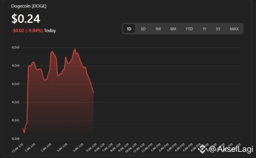Select the 1D time range tab
The width and height of the screenshot is (256, 158).
(x=129, y=29)
